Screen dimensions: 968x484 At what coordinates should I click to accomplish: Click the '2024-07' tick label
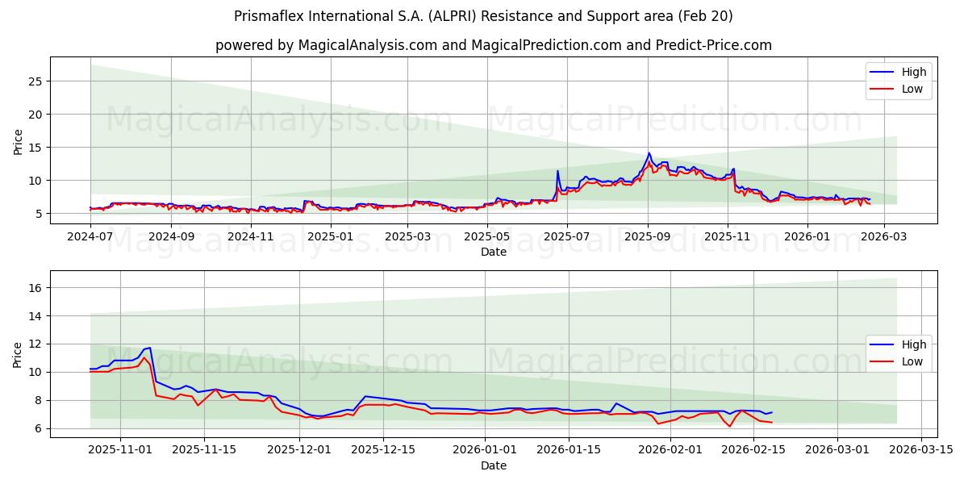[90, 236]
